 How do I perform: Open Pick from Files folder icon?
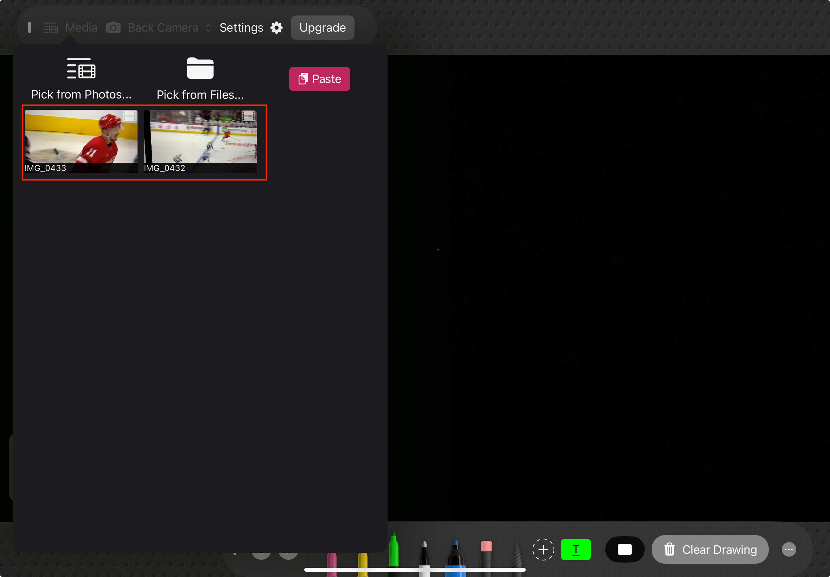[200, 68]
